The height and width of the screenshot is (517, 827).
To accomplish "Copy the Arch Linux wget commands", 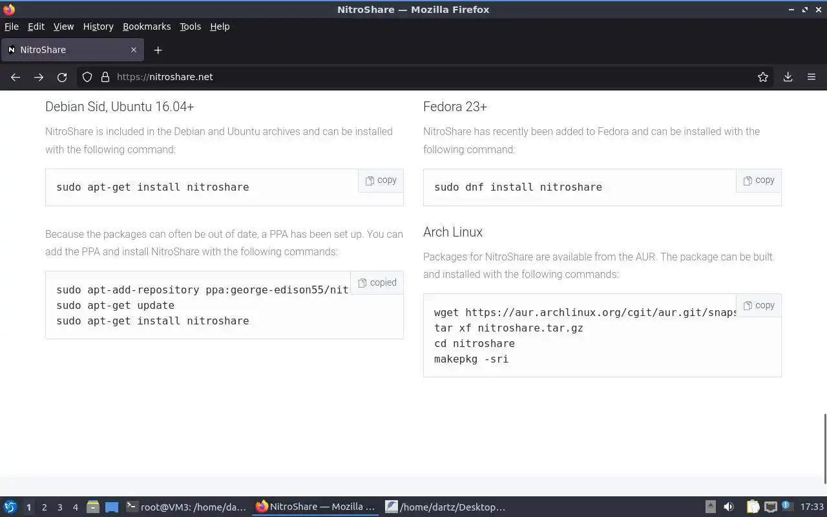I will (759, 305).
